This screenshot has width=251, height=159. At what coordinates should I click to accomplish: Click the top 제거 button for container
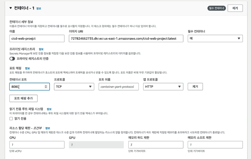235,8
